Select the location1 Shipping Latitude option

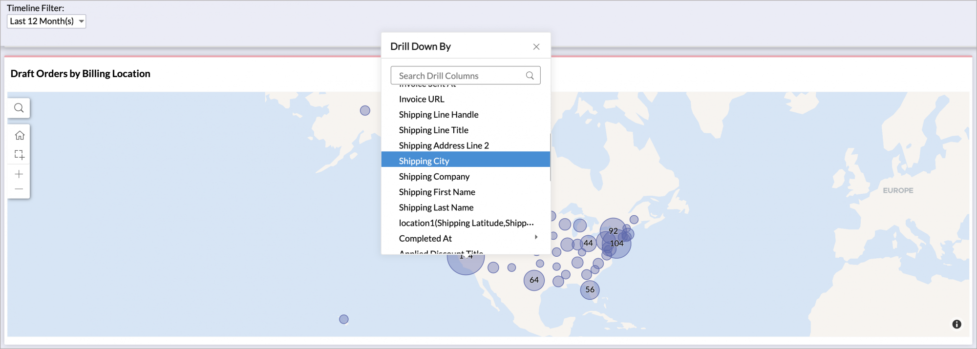[x=466, y=223]
